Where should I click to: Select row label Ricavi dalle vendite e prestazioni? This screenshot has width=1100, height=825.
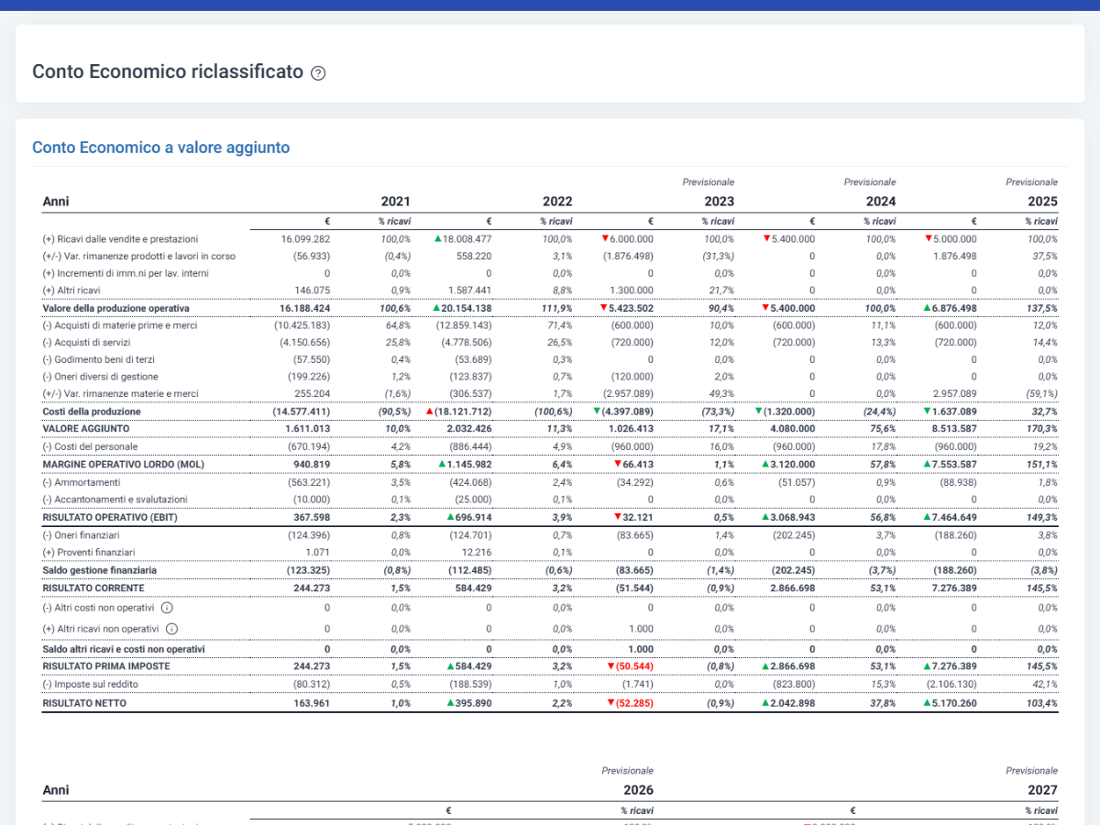coord(120,238)
